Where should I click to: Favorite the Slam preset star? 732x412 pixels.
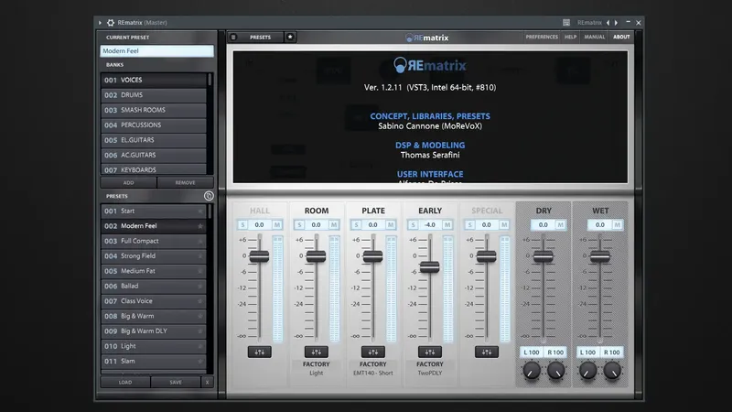(200, 361)
